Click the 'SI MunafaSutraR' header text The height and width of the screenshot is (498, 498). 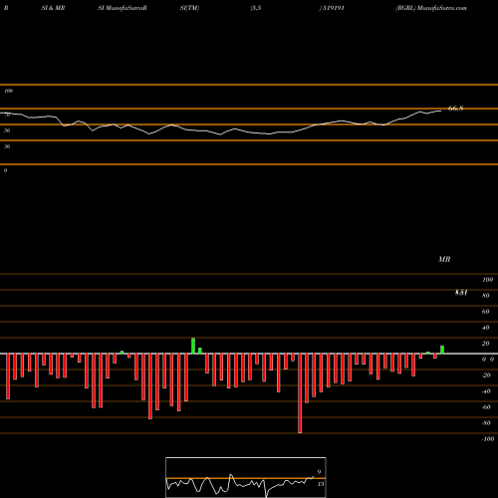(x=123, y=8)
